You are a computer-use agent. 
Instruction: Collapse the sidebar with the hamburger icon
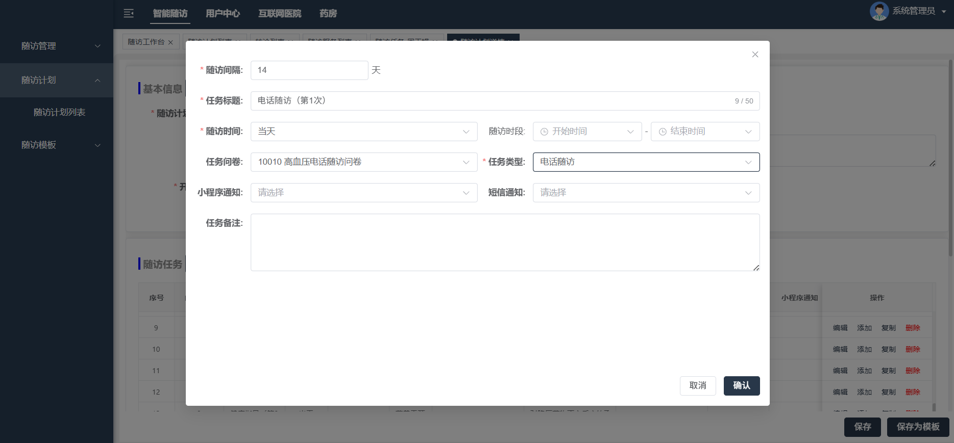[x=129, y=13]
